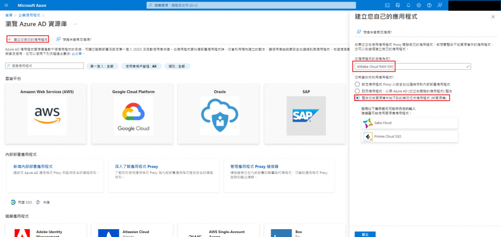Click the feedback icon in the top bar
Screen dimensions: 501x237
[440, 5]
